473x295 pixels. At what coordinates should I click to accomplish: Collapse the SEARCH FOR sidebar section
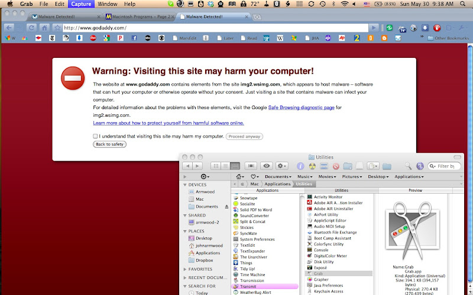tap(185, 286)
